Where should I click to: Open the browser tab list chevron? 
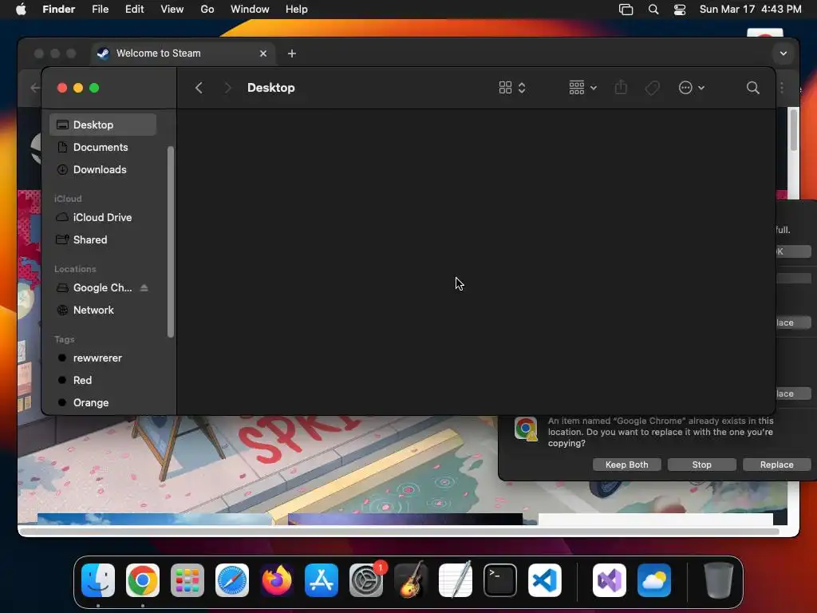tap(783, 53)
